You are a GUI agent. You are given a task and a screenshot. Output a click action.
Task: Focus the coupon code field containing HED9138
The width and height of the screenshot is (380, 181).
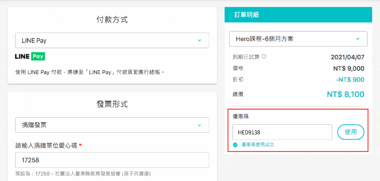[x=282, y=132]
